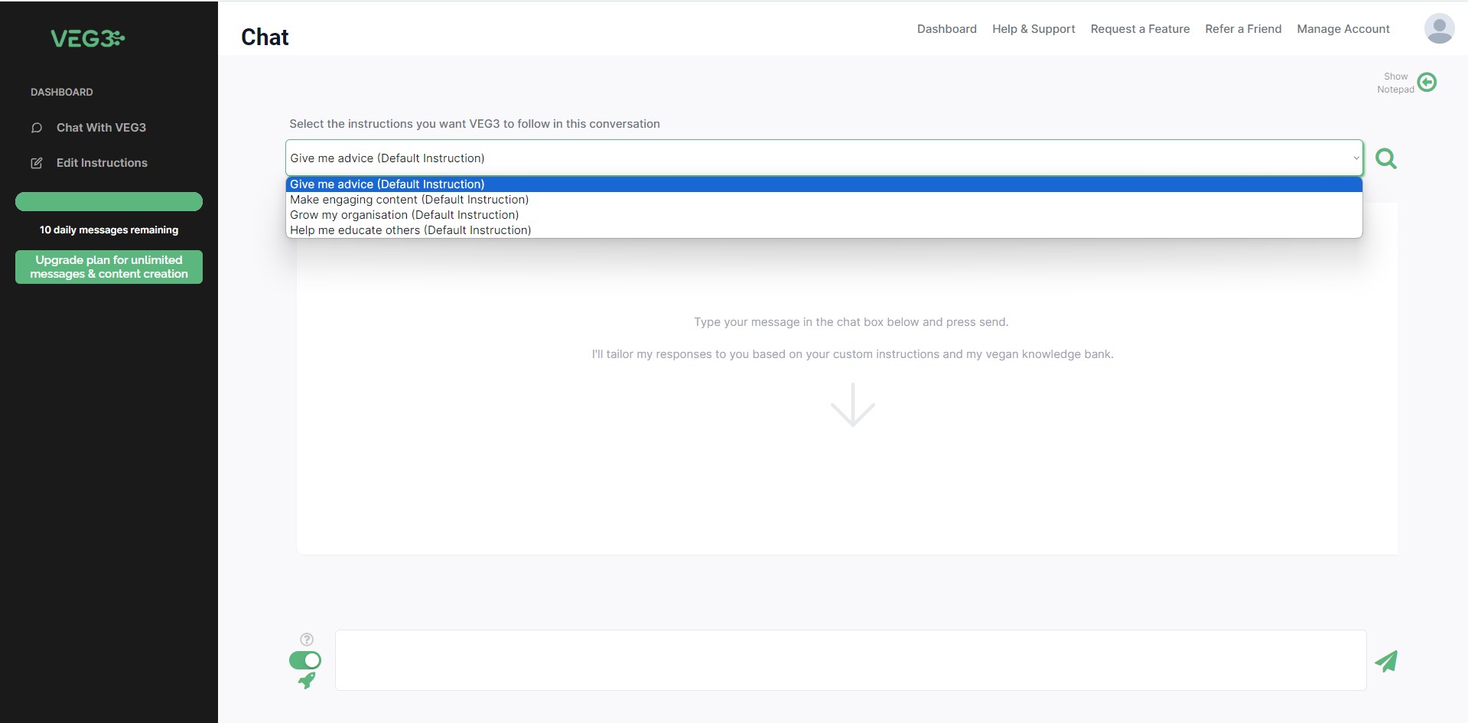The width and height of the screenshot is (1468, 723).
Task: Click the VEG3 logo
Action: (87, 38)
